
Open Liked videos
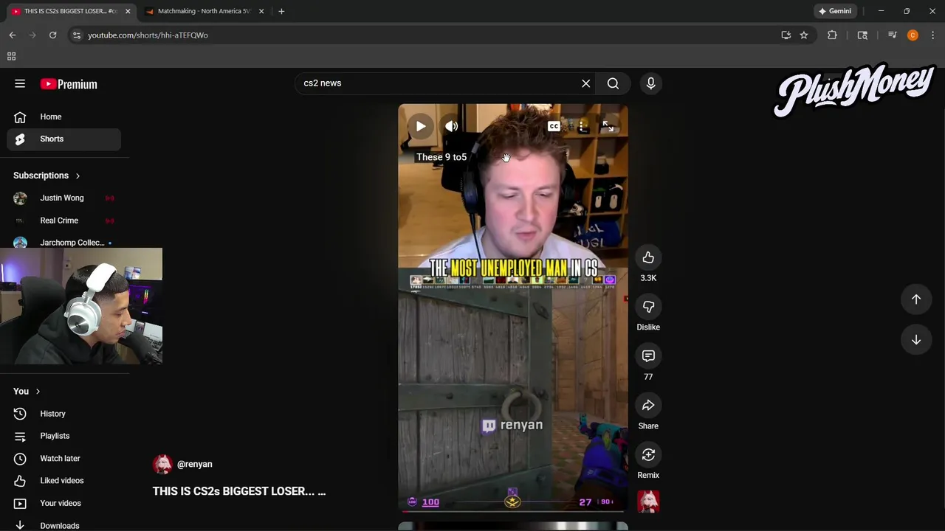pos(64,480)
